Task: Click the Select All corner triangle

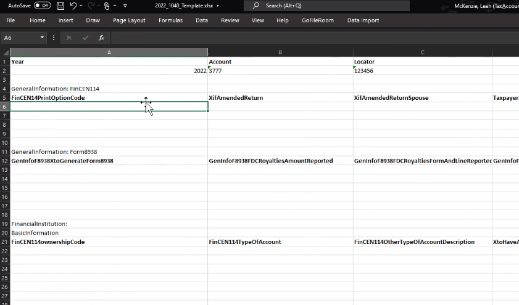Action: (x=6, y=52)
